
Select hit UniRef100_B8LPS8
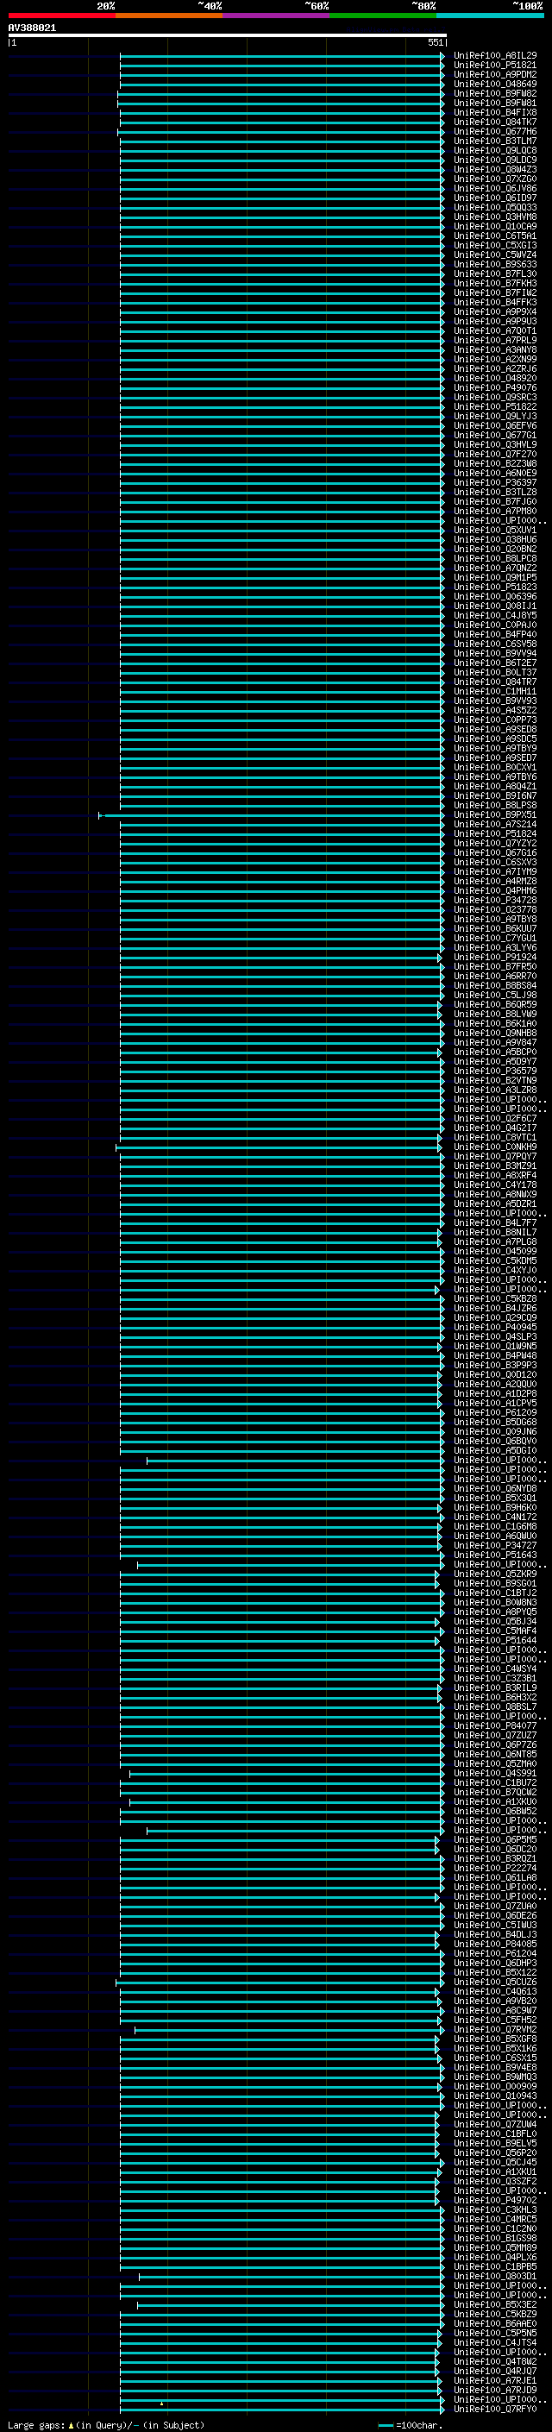494,805
